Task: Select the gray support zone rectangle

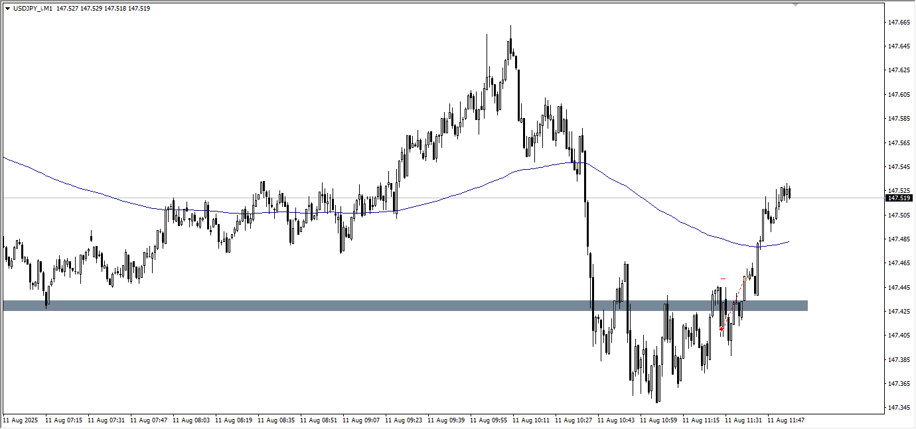Action: click(x=398, y=306)
